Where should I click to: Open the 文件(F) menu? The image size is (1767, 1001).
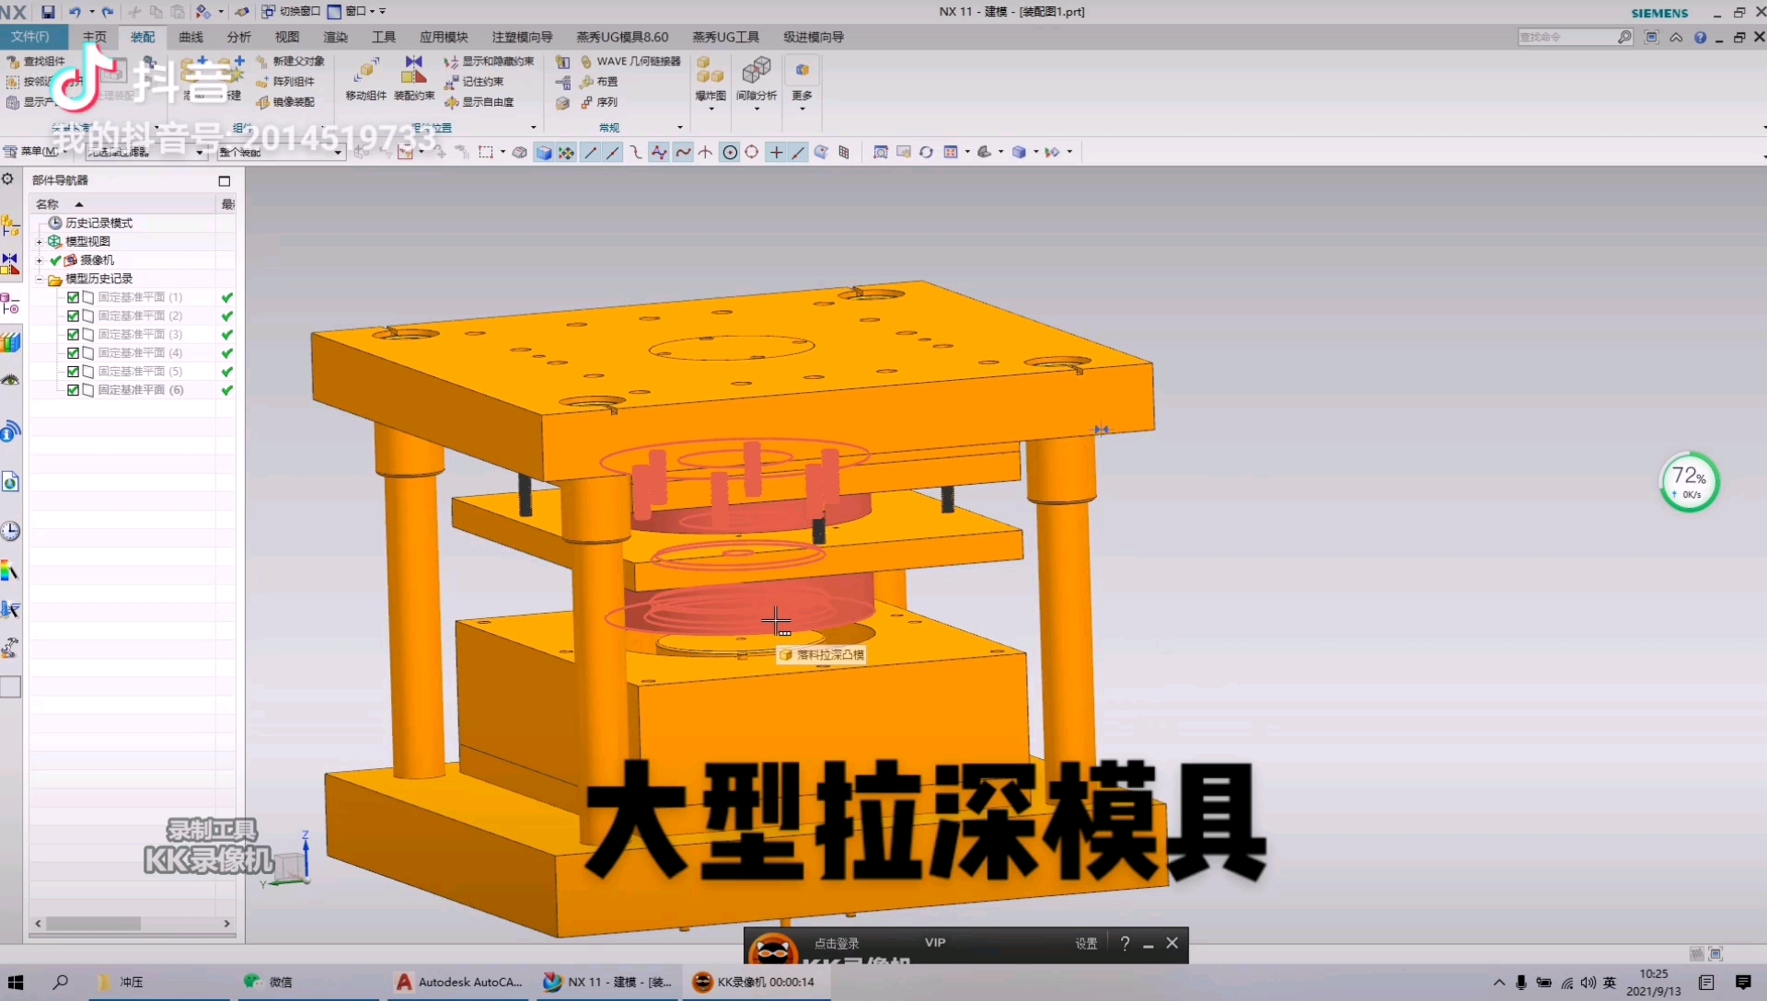(33, 37)
